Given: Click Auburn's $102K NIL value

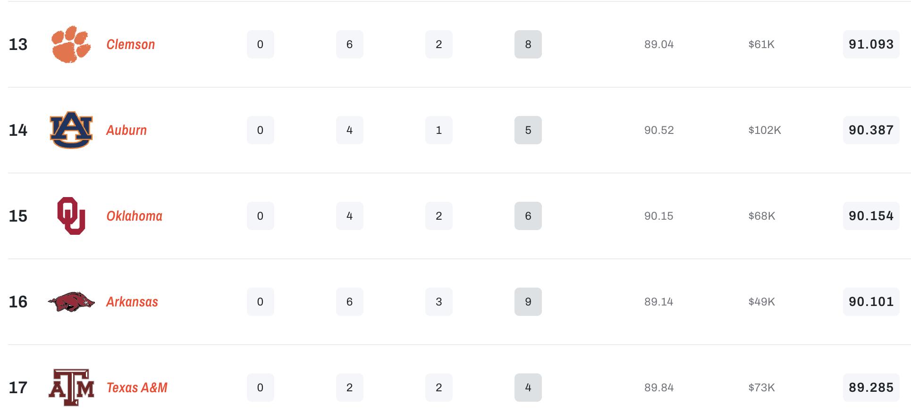Looking at the screenshot, I should tap(764, 130).
